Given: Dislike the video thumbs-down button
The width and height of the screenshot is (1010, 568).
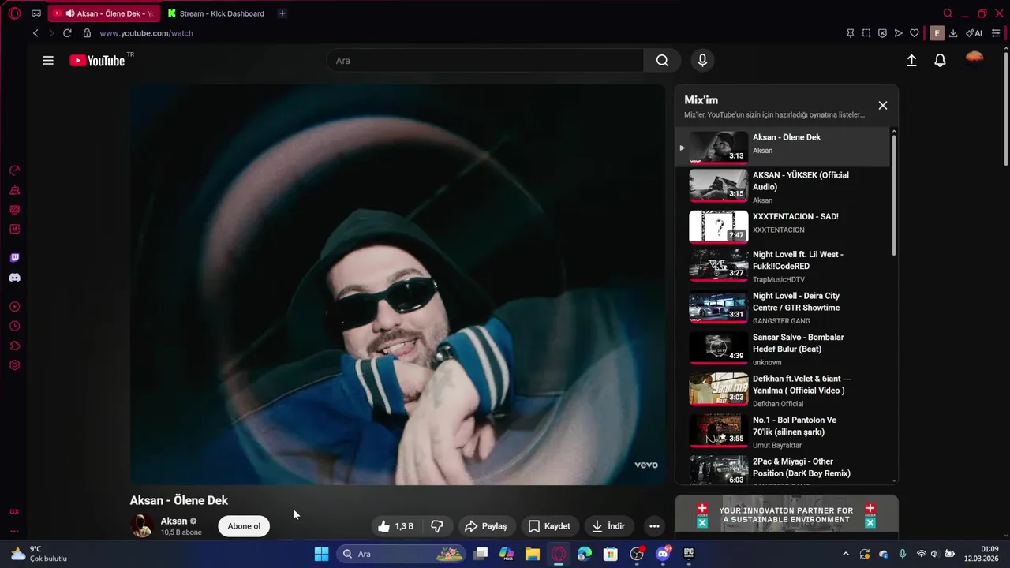Looking at the screenshot, I should (436, 526).
